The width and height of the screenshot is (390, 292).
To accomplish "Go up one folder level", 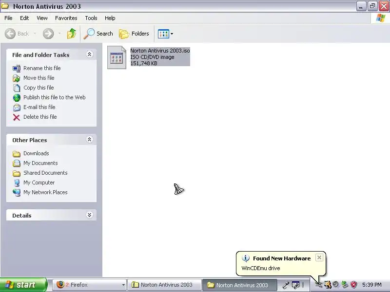I will 72,34.
